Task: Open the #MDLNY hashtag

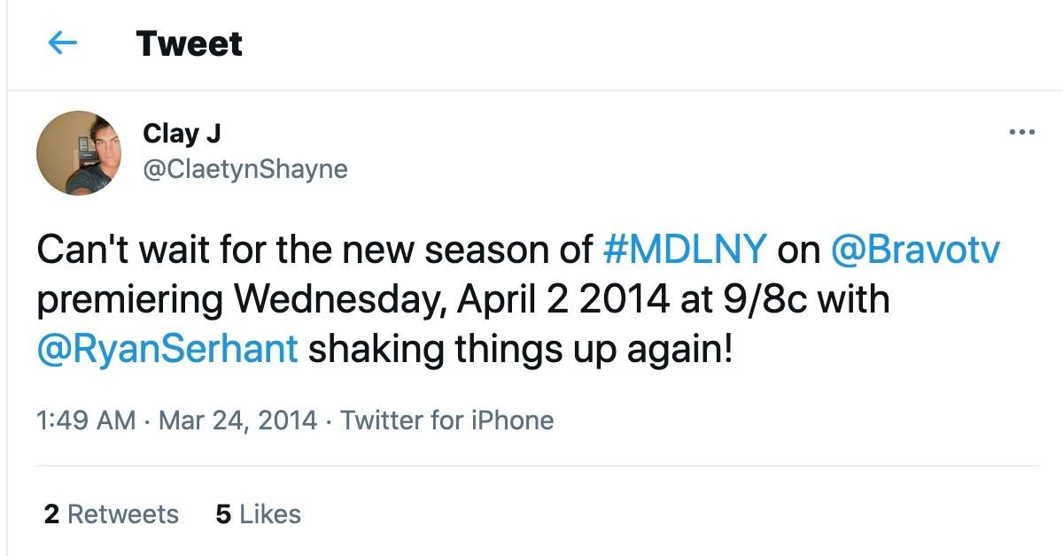Action: [x=685, y=251]
